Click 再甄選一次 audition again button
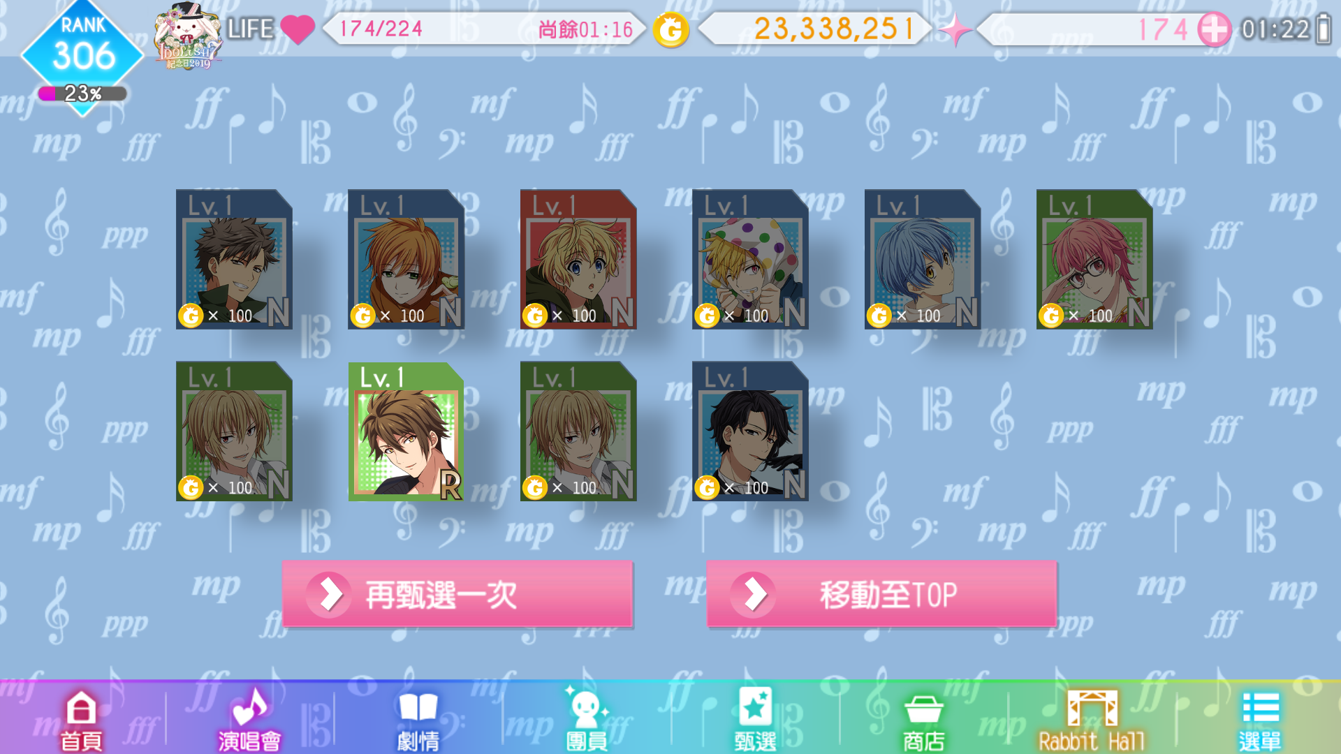Screen dimensions: 1341x754 click(457, 594)
